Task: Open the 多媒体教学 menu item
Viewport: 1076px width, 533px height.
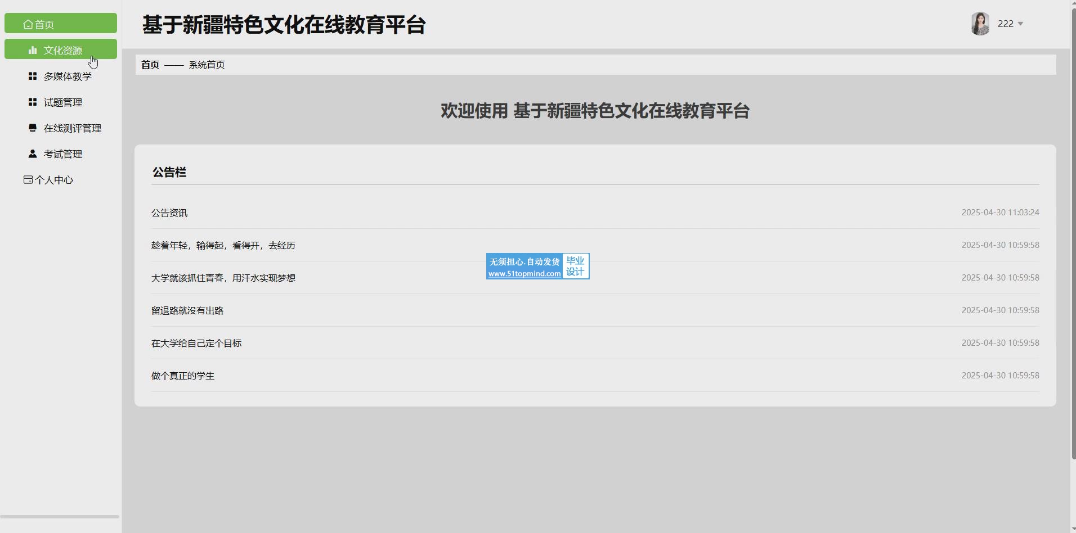Action: [x=68, y=76]
